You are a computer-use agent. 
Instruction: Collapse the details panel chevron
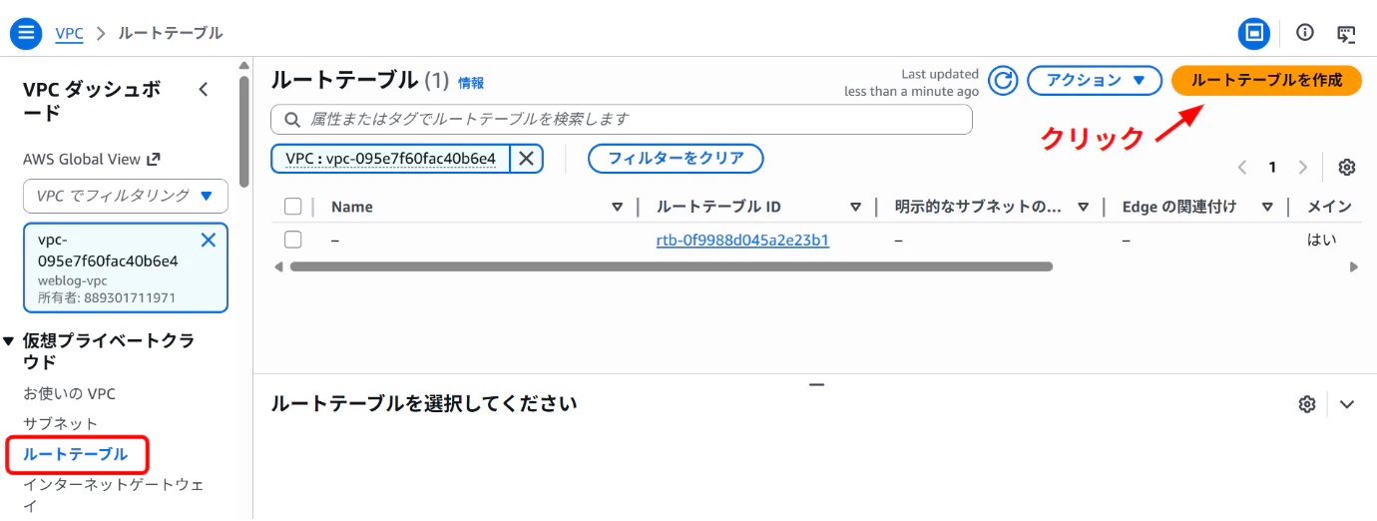(1347, 404)
